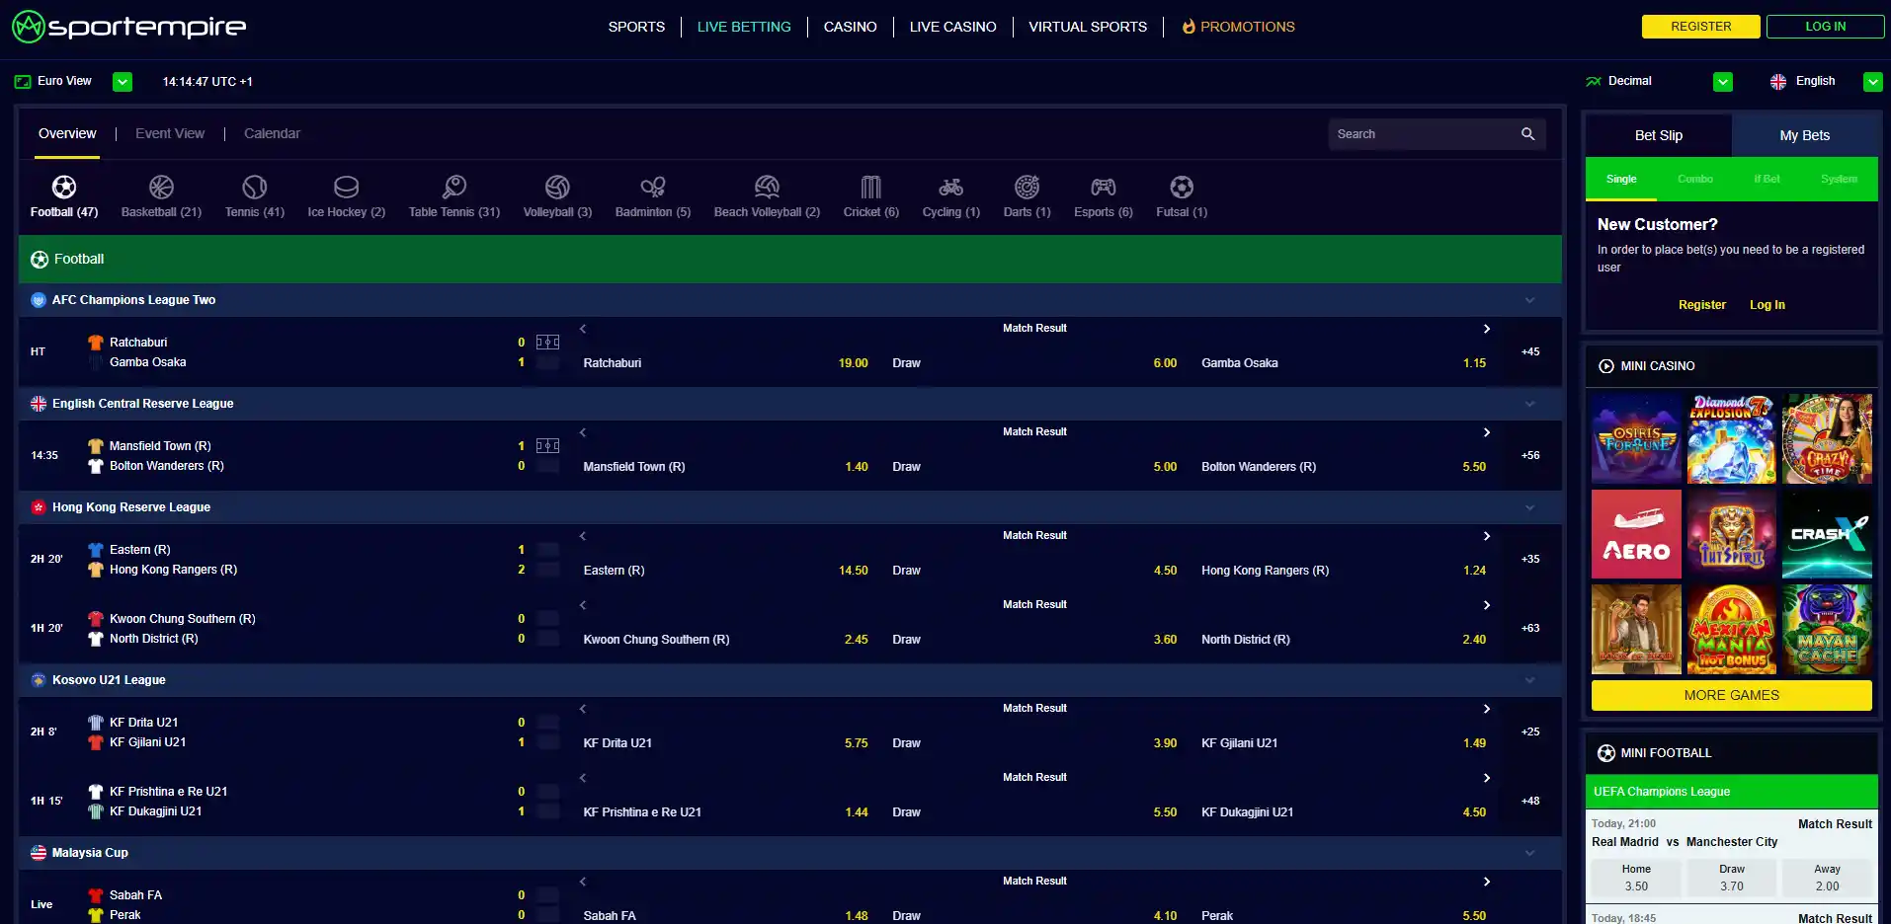
Task: Open Diamond Explosion 7s game thumbnail
Action: (1732, 439)
